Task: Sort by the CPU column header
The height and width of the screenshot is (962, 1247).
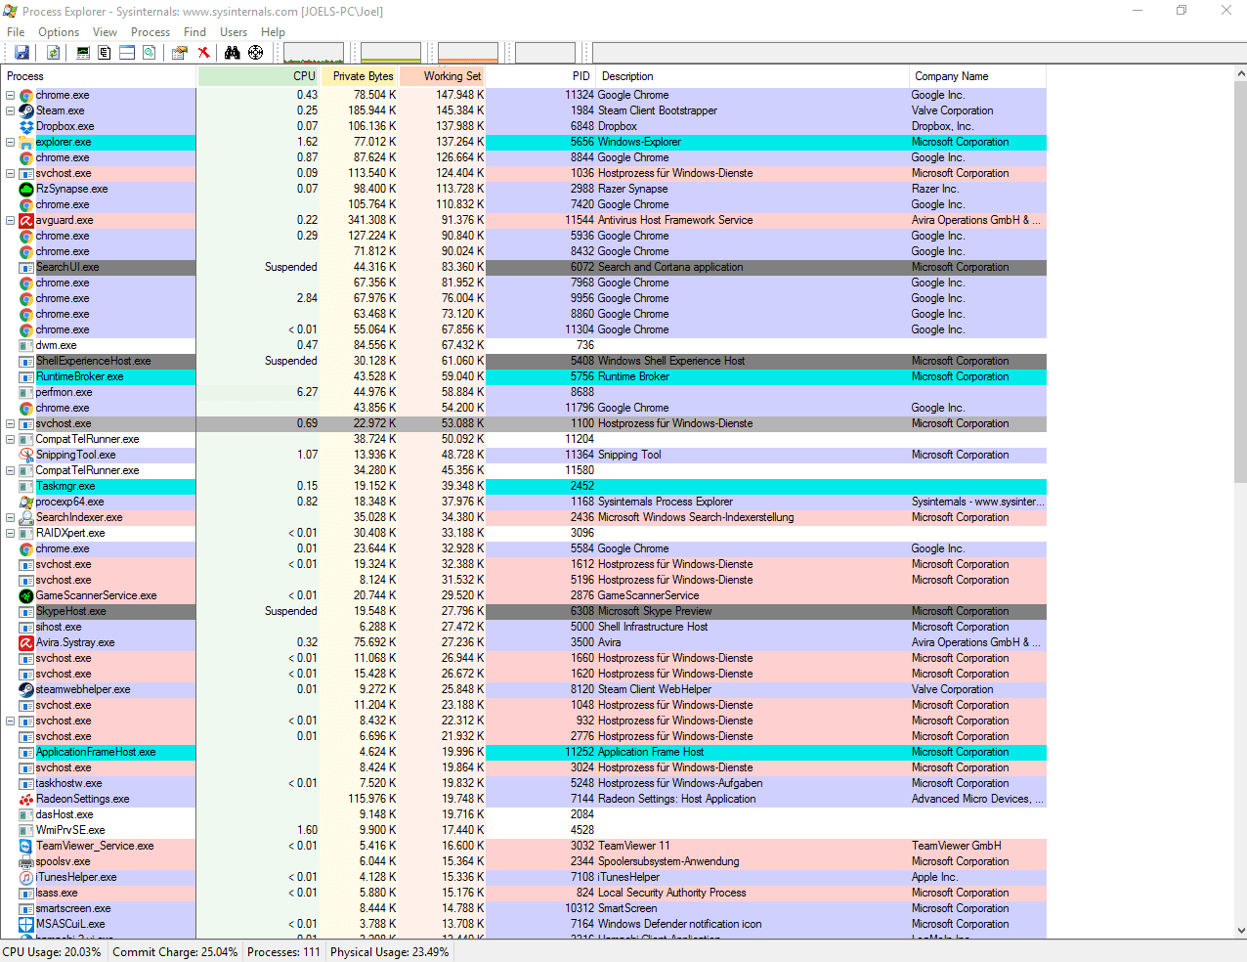Action: 259,75
